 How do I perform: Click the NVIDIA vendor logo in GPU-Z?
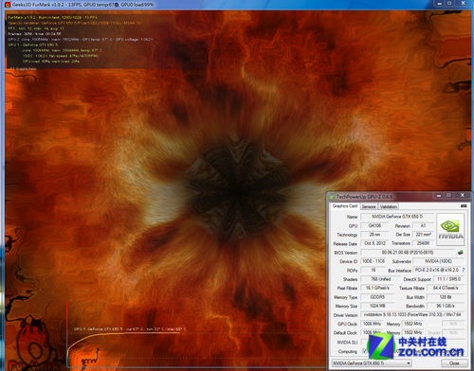click(x=450, y=230)
